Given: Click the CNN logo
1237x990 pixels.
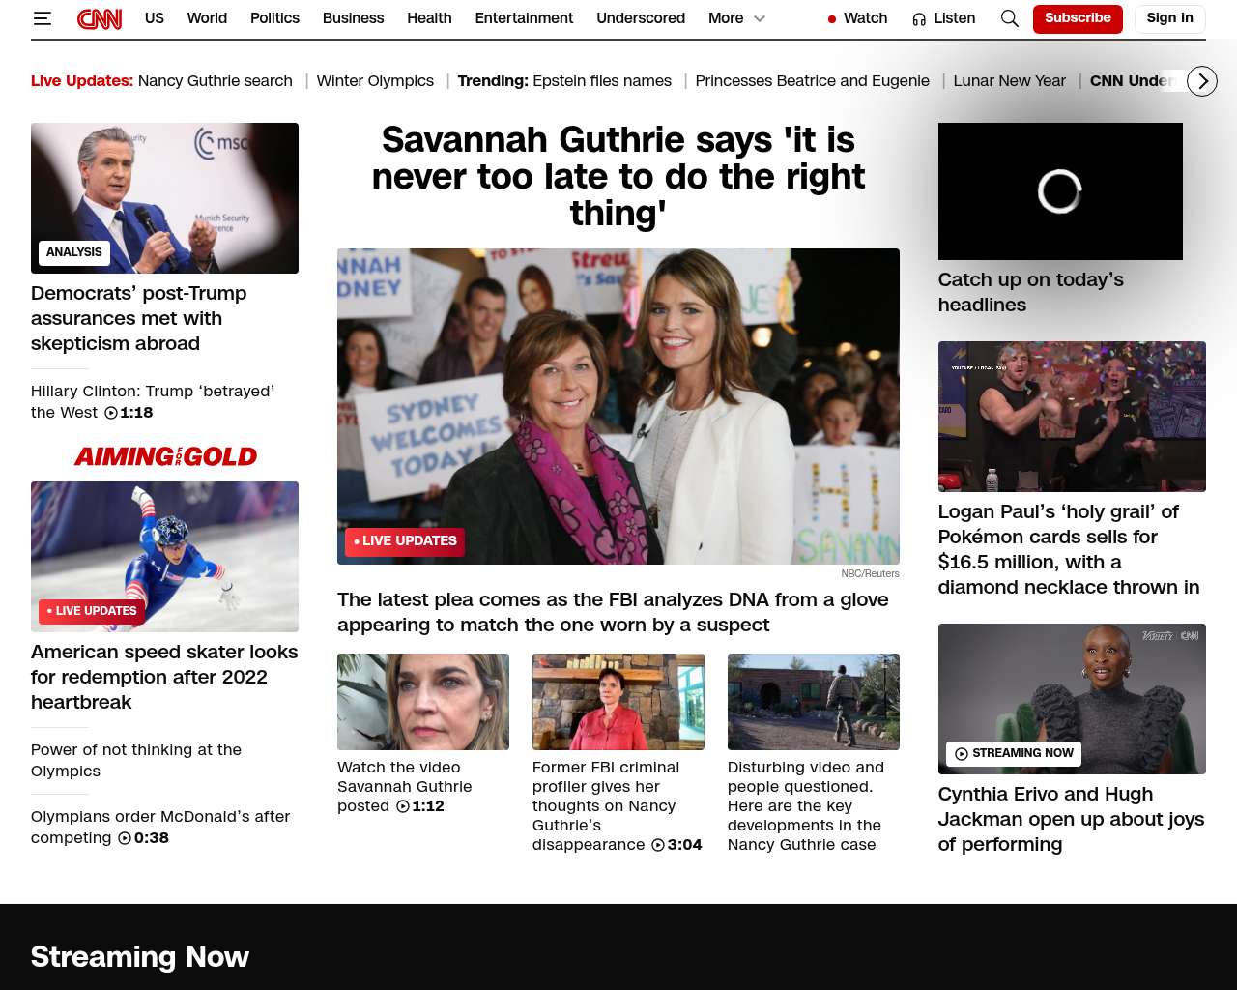Looking at the screenshot, I should point(100,18).
